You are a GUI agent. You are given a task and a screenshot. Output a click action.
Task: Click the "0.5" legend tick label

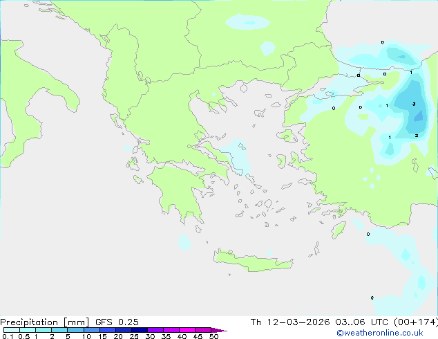(x=24, y=336)
